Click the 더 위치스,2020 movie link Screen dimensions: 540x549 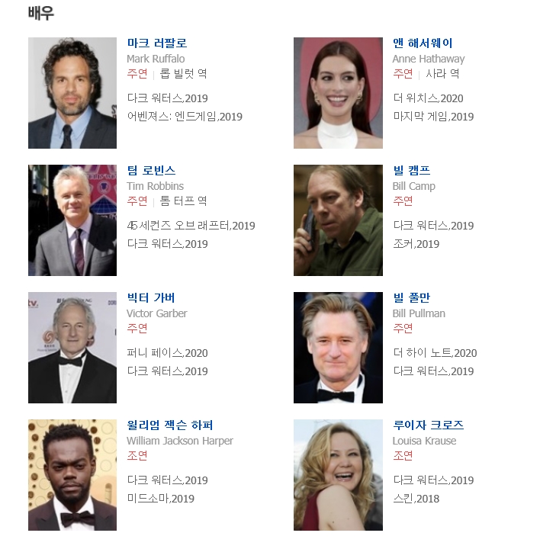(428, 98)
